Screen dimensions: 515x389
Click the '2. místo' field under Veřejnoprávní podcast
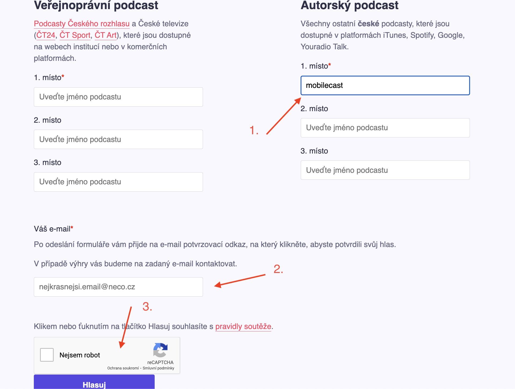(x=118, y=139)
